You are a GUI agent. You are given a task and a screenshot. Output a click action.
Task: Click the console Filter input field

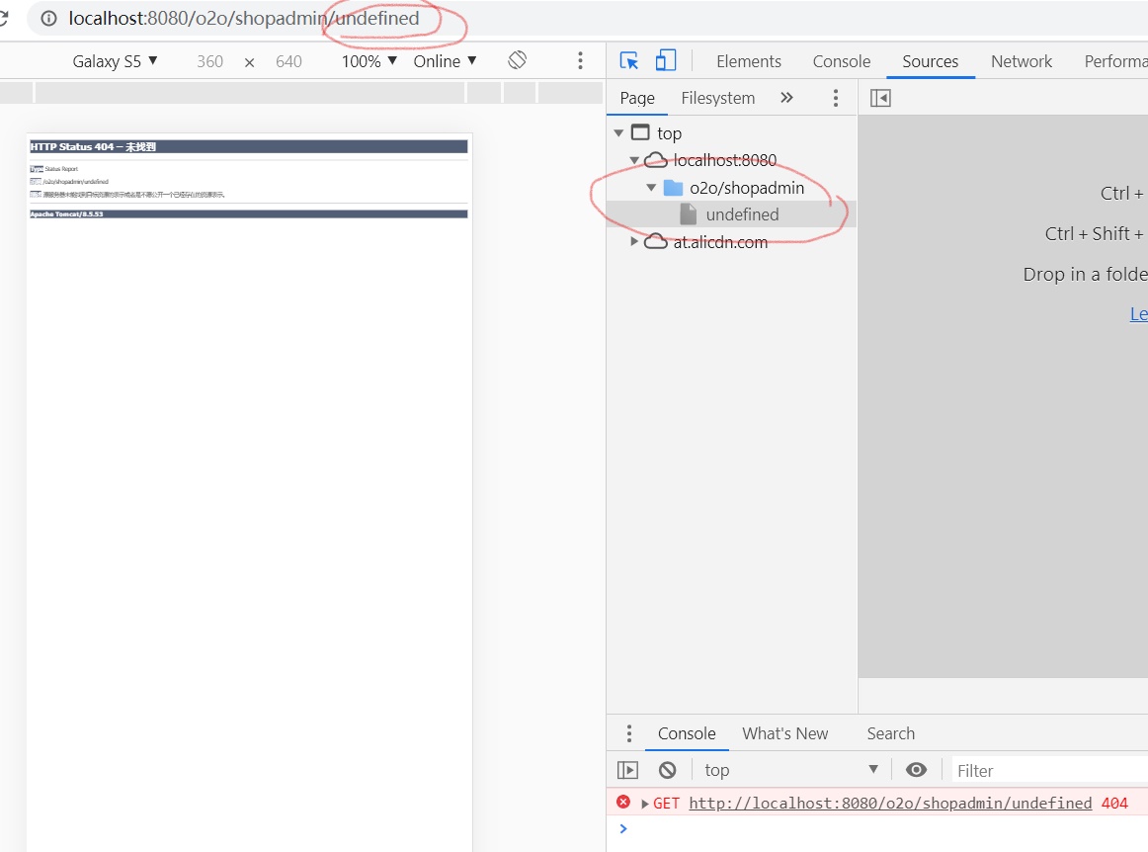click(x=1050, y=771)
